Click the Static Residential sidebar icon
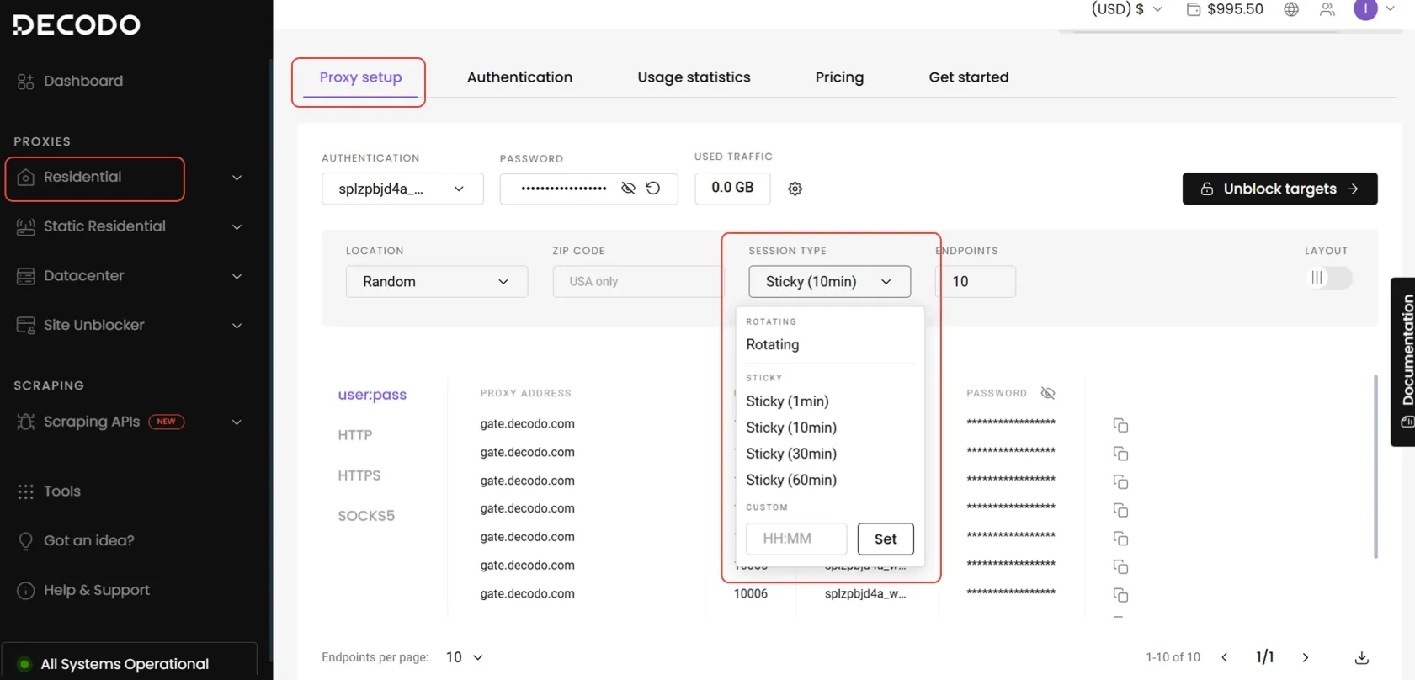This screenshot has width=1415, height=680. coord(25,226)
